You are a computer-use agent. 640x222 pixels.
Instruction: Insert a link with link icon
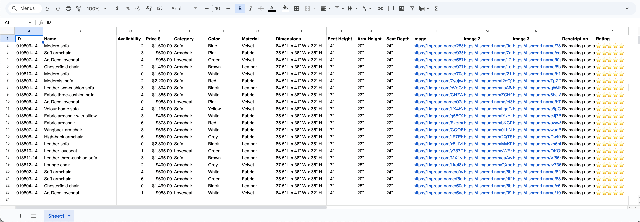click(380, 9)
